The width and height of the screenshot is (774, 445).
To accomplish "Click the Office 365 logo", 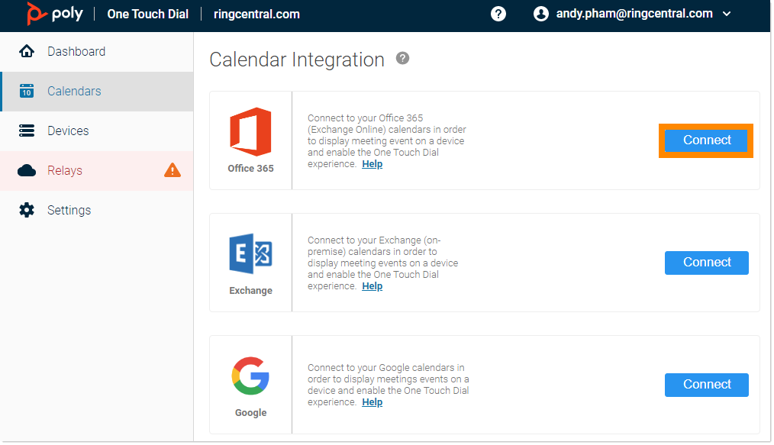I will [x=250, y=133].
